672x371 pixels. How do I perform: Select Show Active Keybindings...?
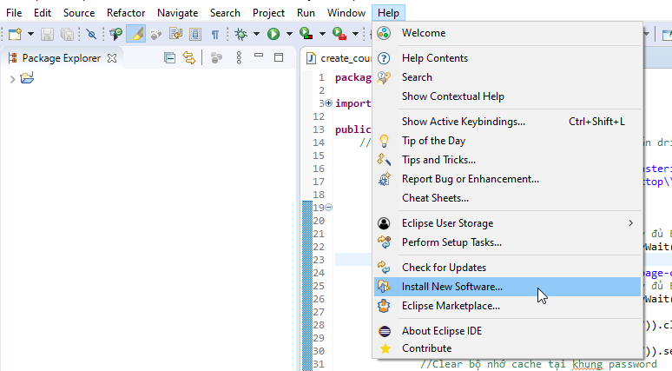click(x=507, y=122)
